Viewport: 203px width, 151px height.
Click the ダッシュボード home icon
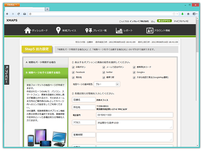click(x=28, y=30)
